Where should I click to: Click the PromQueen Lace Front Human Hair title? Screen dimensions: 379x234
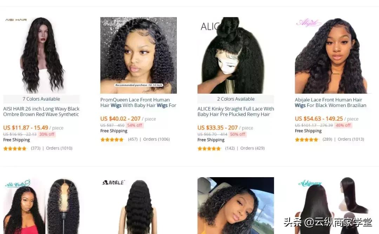click(x=138, y=102)
